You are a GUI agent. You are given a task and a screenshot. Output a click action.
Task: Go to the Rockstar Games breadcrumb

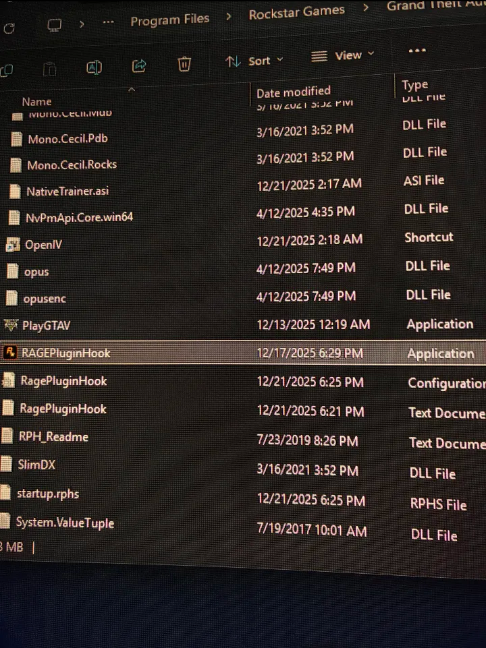point(296,12)
